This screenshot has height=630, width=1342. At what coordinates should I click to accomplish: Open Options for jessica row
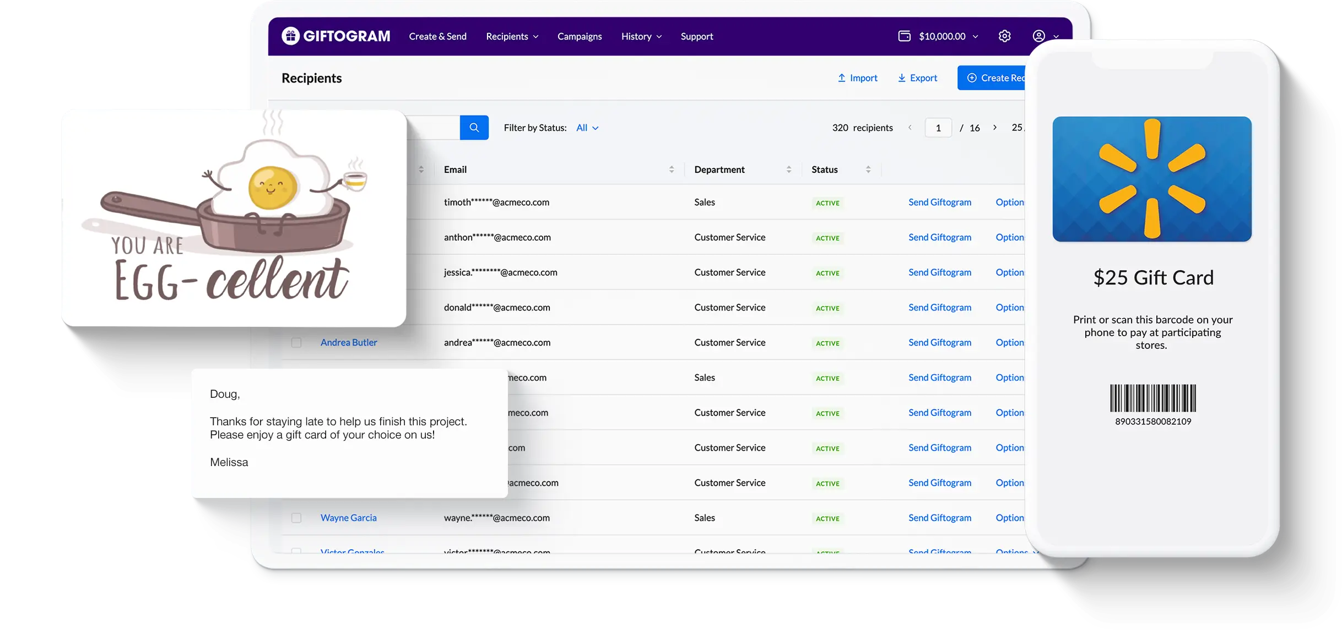(x=1010, y=272)
